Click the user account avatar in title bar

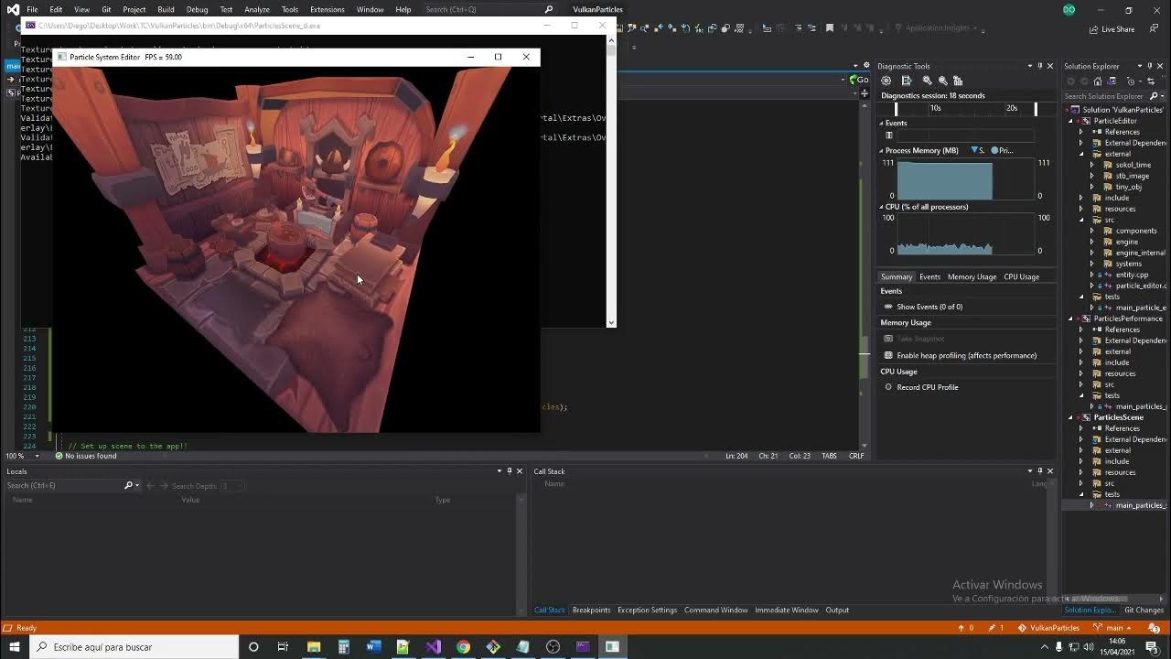click(1069, 9)
